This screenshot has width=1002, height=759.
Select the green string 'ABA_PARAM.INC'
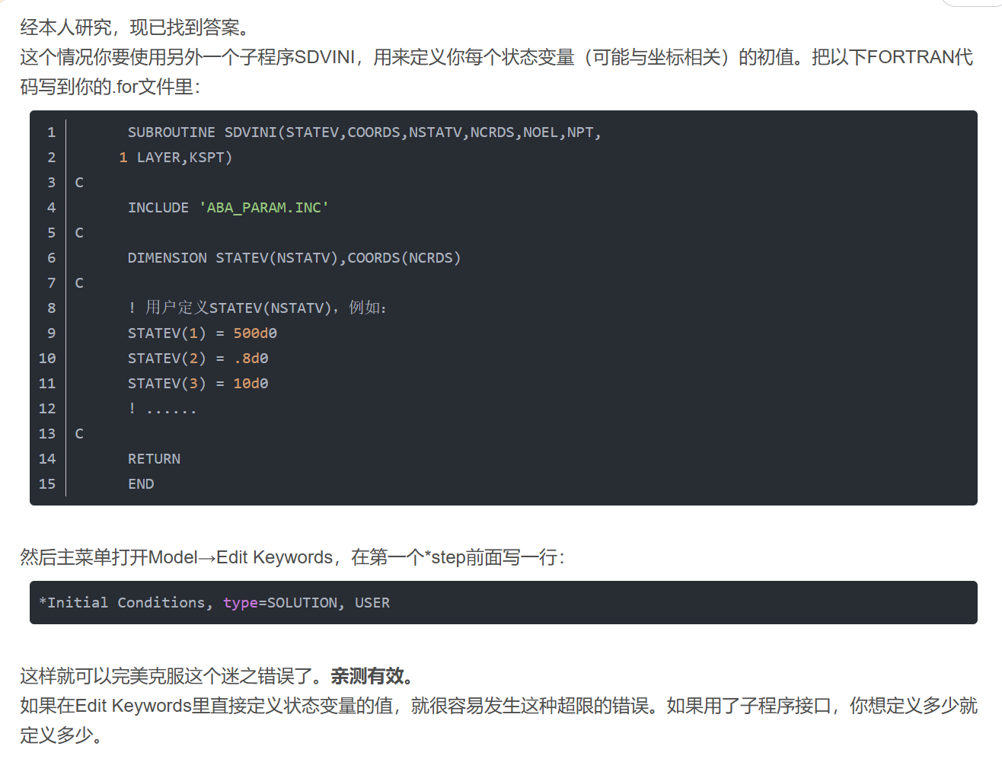(264, 208)
